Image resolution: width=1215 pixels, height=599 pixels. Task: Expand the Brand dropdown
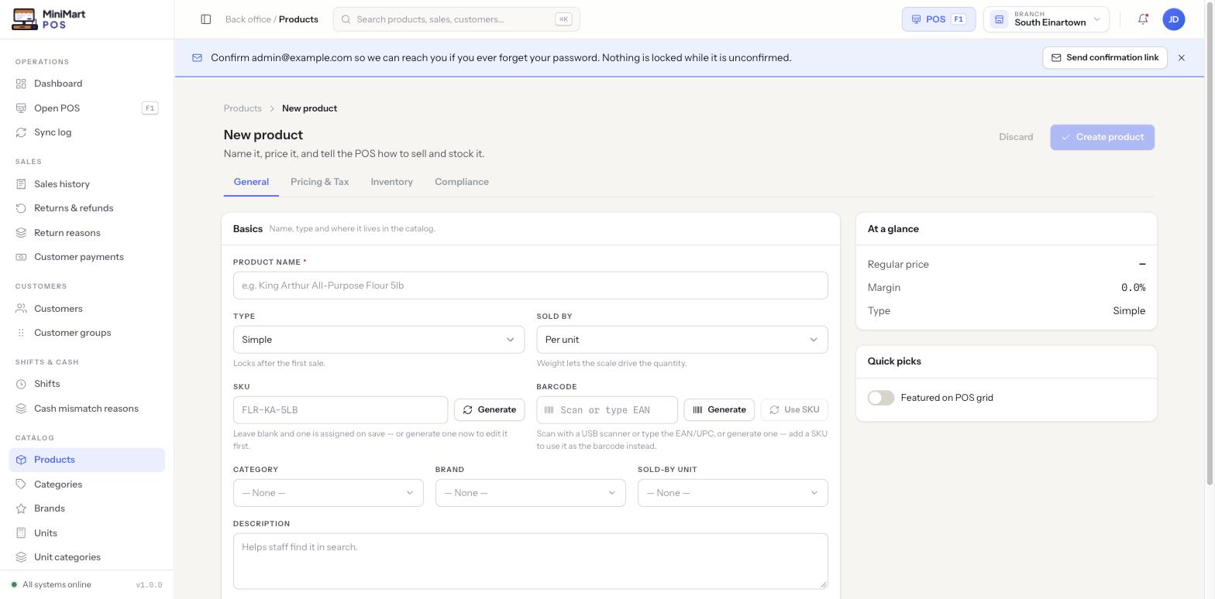point(531,493)
